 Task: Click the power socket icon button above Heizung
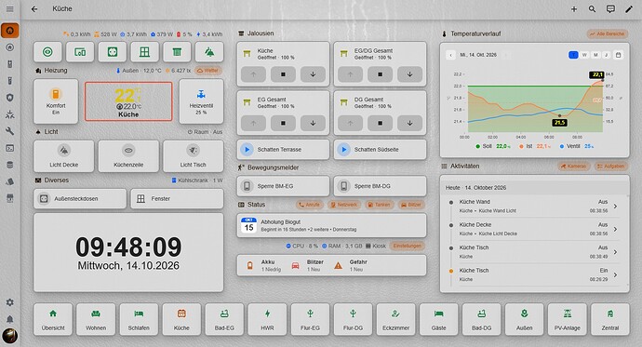coord(113,52)
